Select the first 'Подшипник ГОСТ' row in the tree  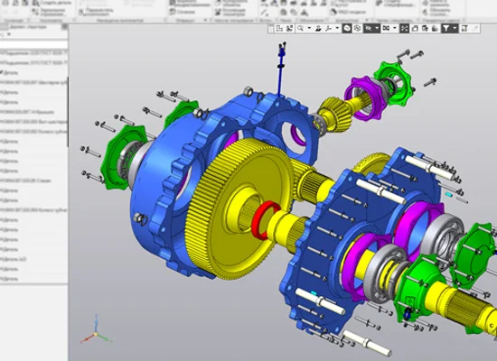click(x=34, y=53)
